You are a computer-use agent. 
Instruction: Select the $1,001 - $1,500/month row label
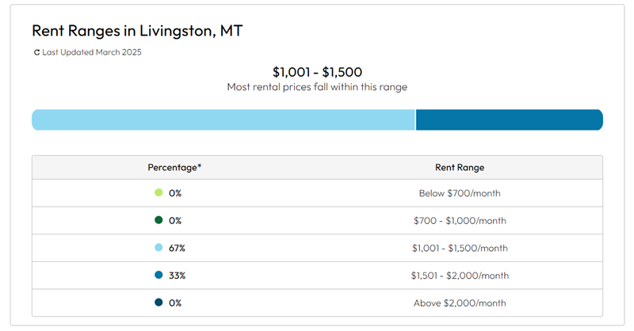click(460, 248)
